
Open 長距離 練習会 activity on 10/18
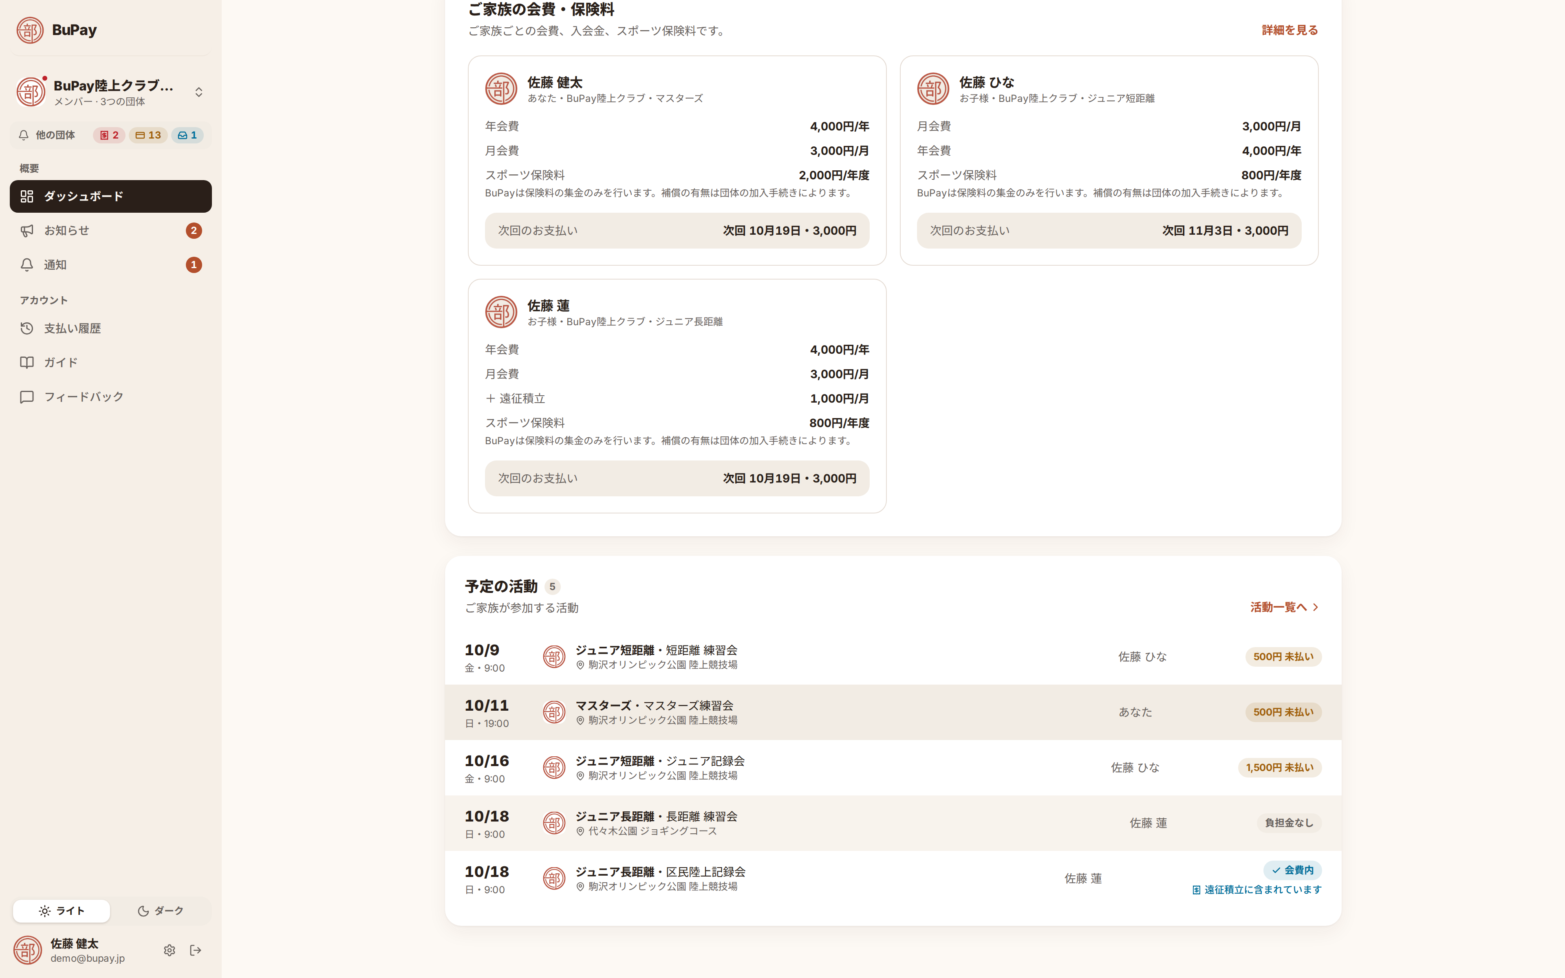click(893, 823)
